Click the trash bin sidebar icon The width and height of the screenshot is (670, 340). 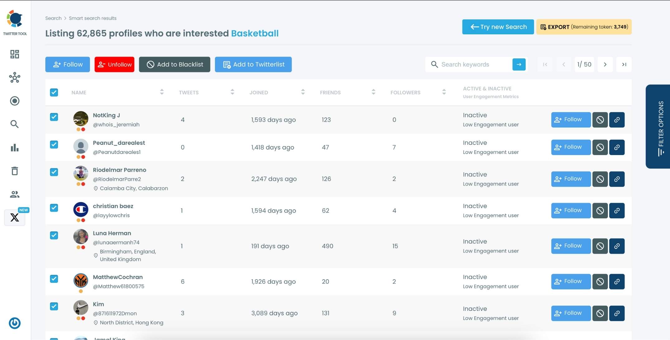click(x=15, y=171)
